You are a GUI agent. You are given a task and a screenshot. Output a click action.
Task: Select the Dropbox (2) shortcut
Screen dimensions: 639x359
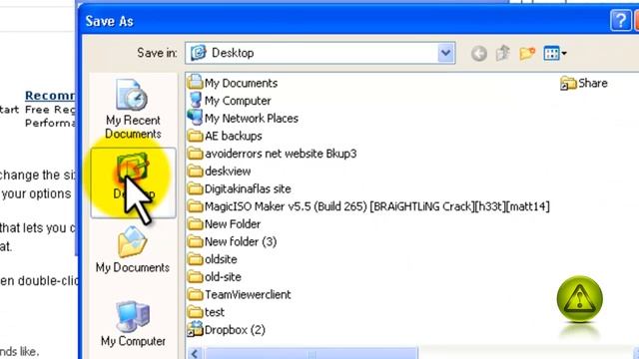[227, 330]
